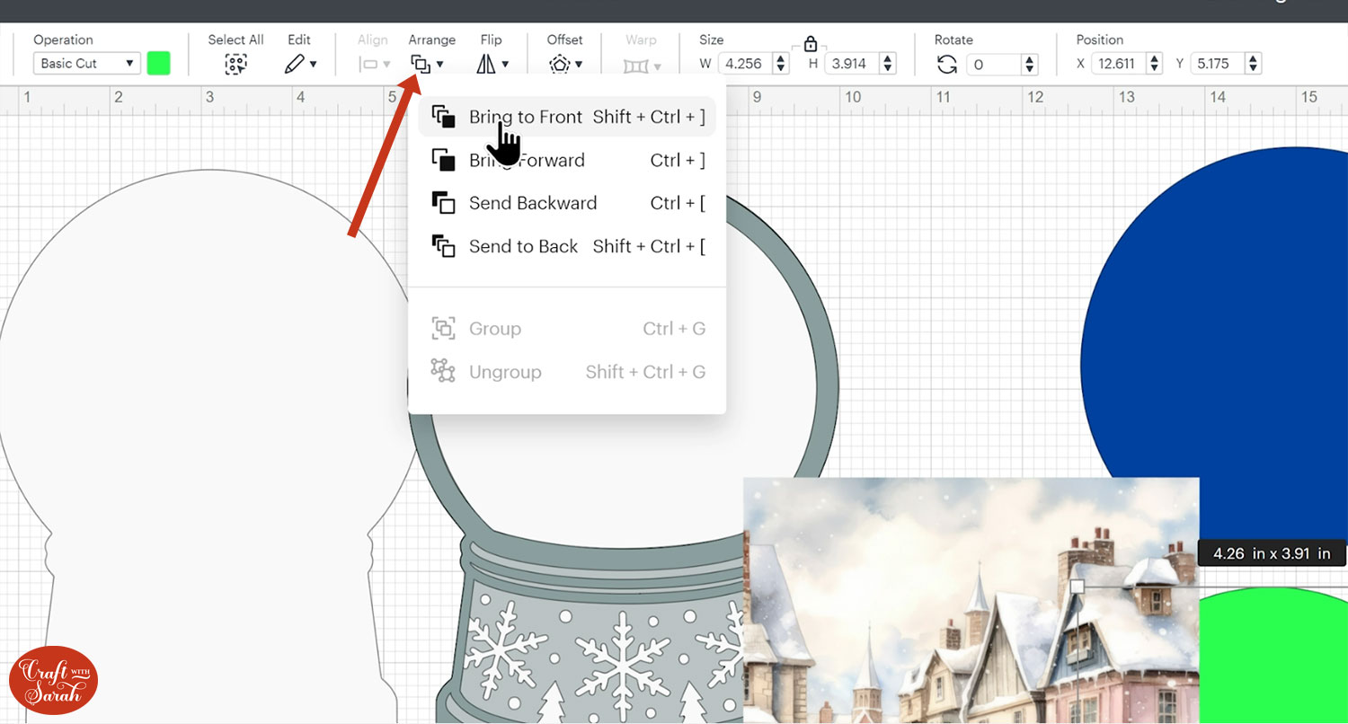Open the green operation color swatch

point(159,64)
